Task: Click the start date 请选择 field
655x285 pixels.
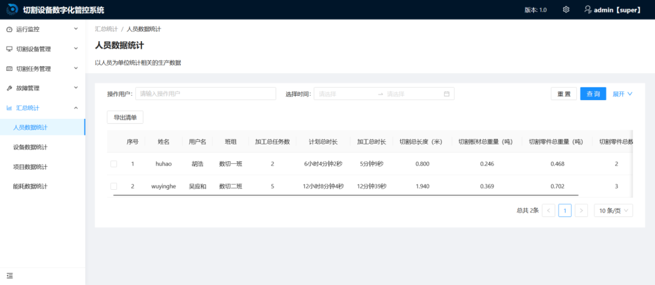Action: coord(345,94)
